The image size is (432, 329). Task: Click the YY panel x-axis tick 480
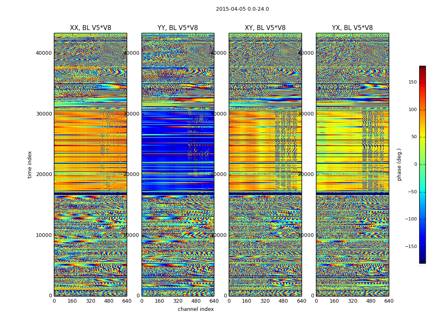tap(196, 301)
